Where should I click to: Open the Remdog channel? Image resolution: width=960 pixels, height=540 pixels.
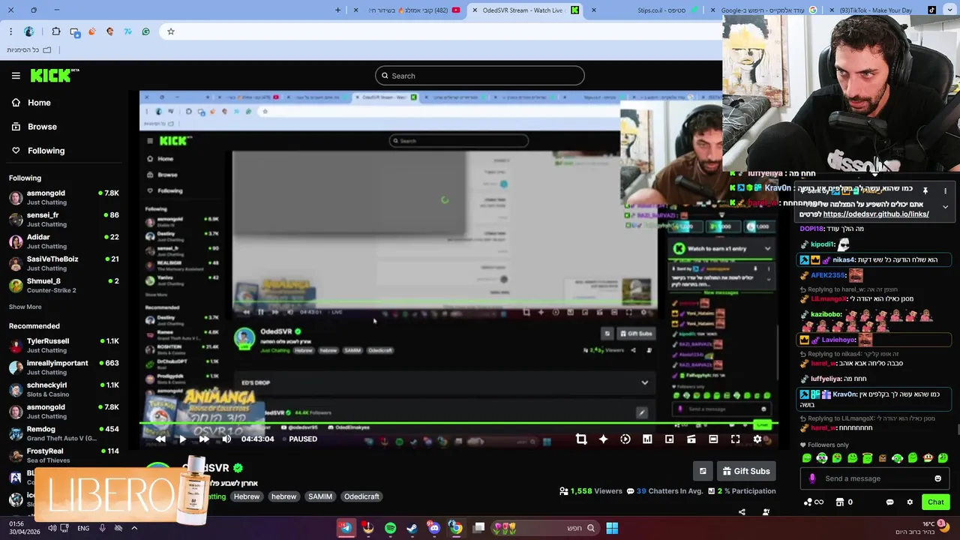64,433
